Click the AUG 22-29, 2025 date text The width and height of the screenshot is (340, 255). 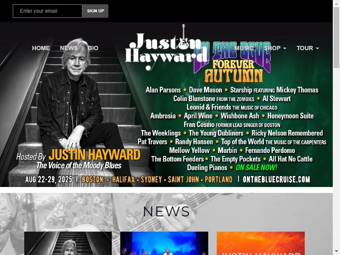(49, 179)
